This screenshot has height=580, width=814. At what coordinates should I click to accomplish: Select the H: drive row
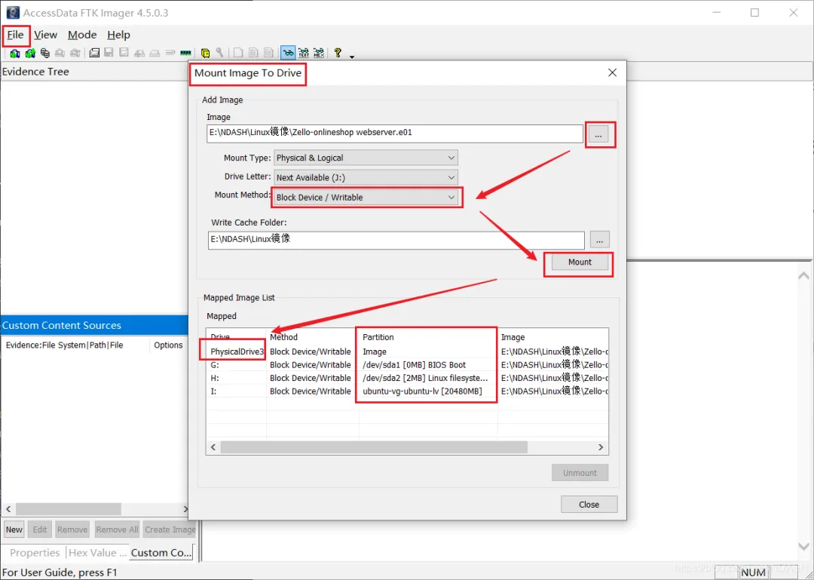(x=406, y=378)
